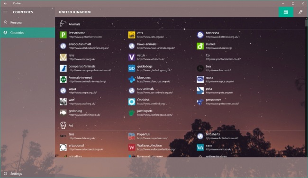Click the Durrell green icon
308x178 pixels.
(x=200, y=46)
